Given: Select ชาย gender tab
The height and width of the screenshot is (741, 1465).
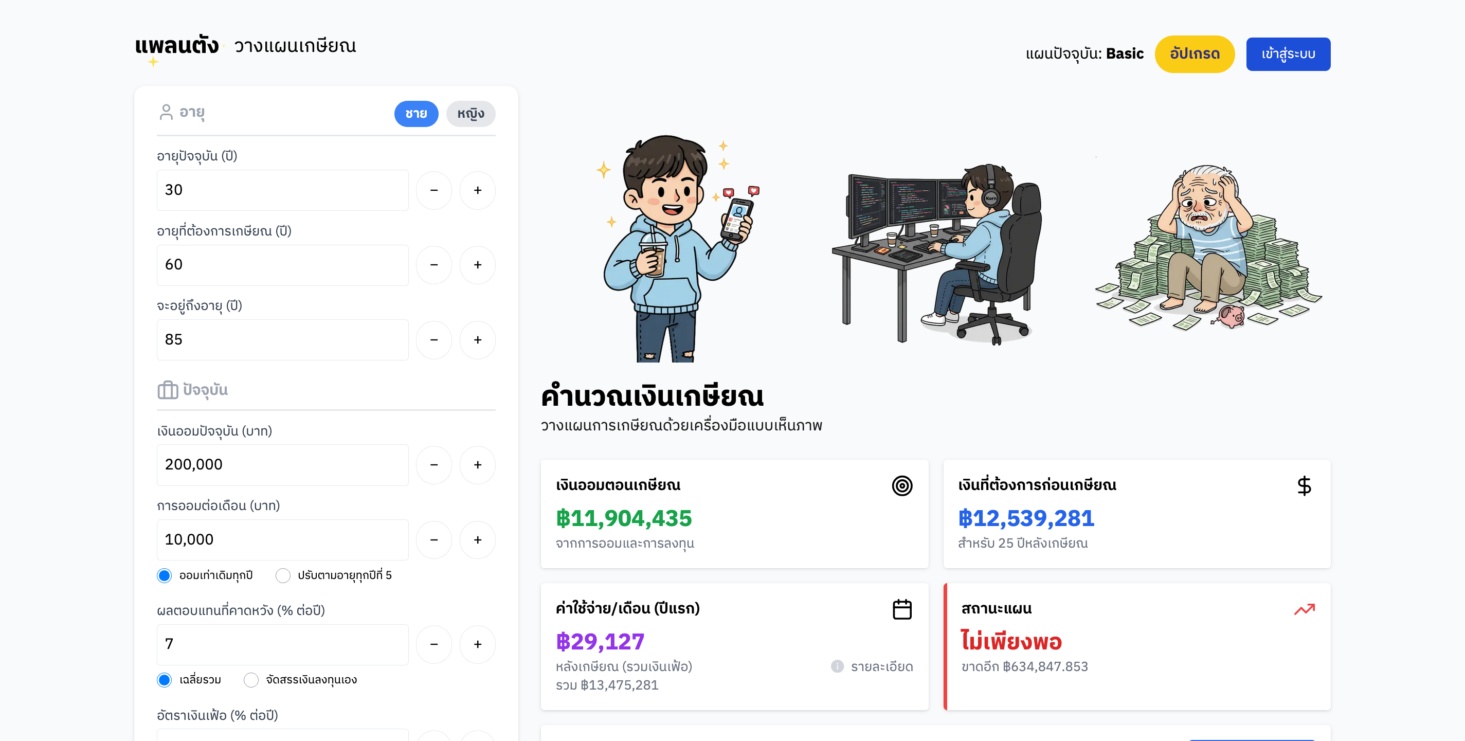Looking at the screenshot, I should tap(415, 114).
